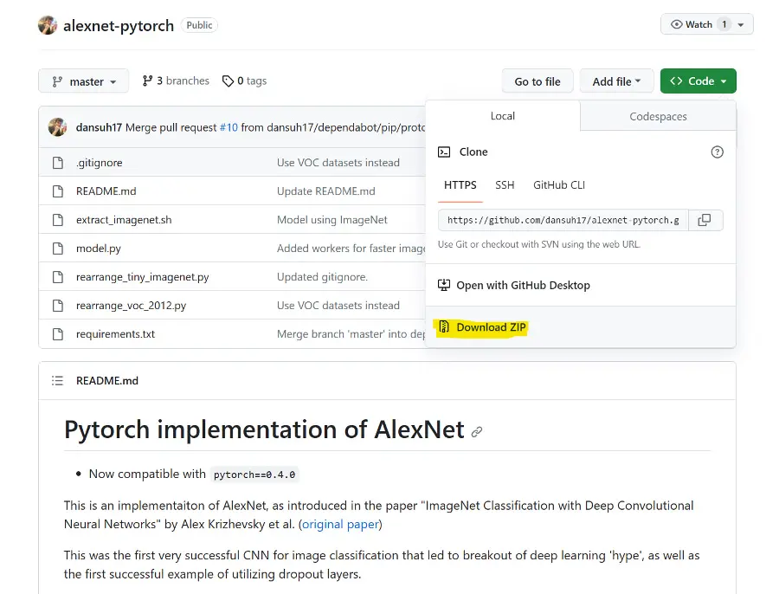Open the rearrange_voc_2012.py file
The height and width of the screenshot is (594, 779).
pos(132,306)
